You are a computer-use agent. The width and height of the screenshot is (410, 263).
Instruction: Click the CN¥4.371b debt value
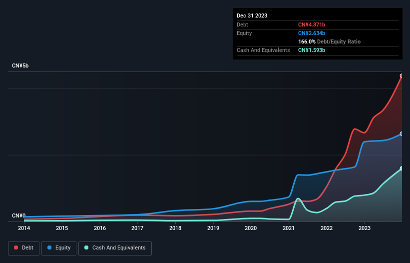[312, 24]
